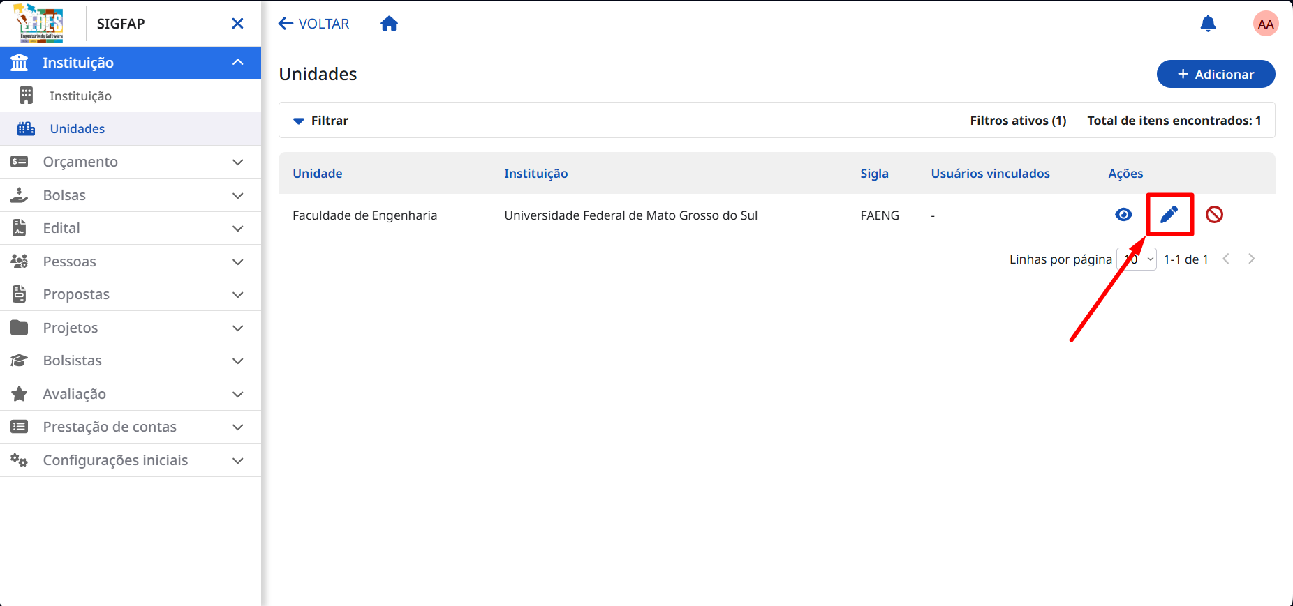Click the SIGFAP title in the sidebar
1293x606 pixels.
click(x=121, y=24)
